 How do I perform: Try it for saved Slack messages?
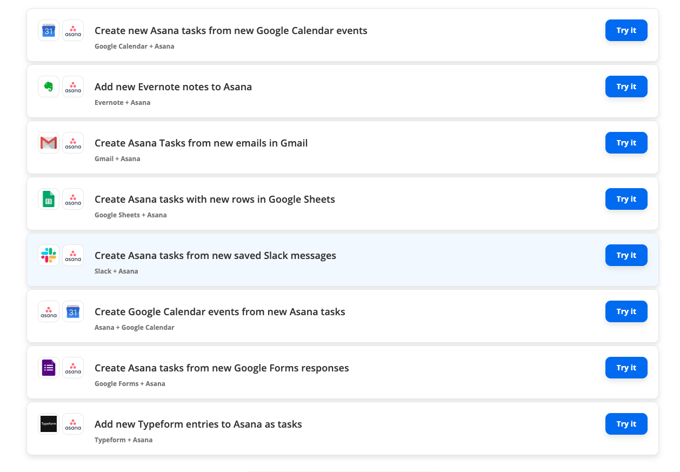click(626, 255)
